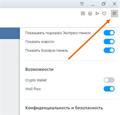Enable the Crypto Wallet switch
Screen dimensions: 120x115
(109, 80)
